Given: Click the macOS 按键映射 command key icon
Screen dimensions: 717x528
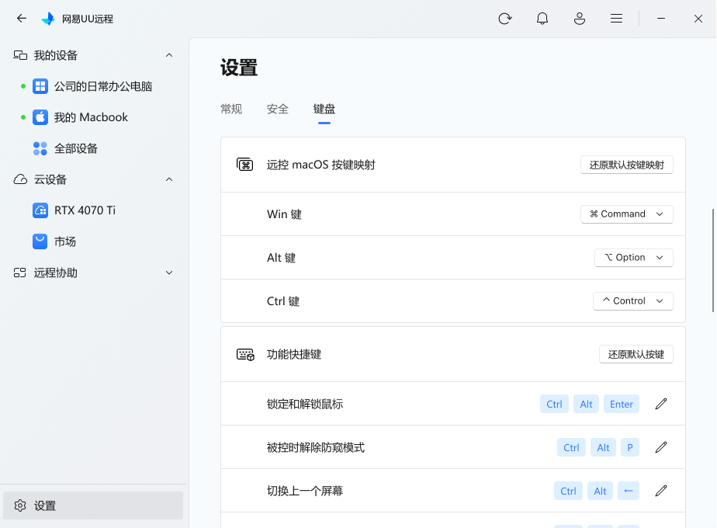Looking at the screenshot, I should pyautogui.click(x=245, y=165).
